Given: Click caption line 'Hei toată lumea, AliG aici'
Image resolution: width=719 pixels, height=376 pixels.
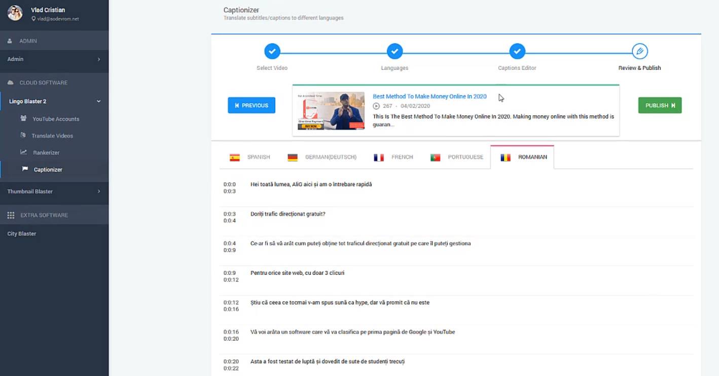Looking at the screenshot, I should pos(311,184).
